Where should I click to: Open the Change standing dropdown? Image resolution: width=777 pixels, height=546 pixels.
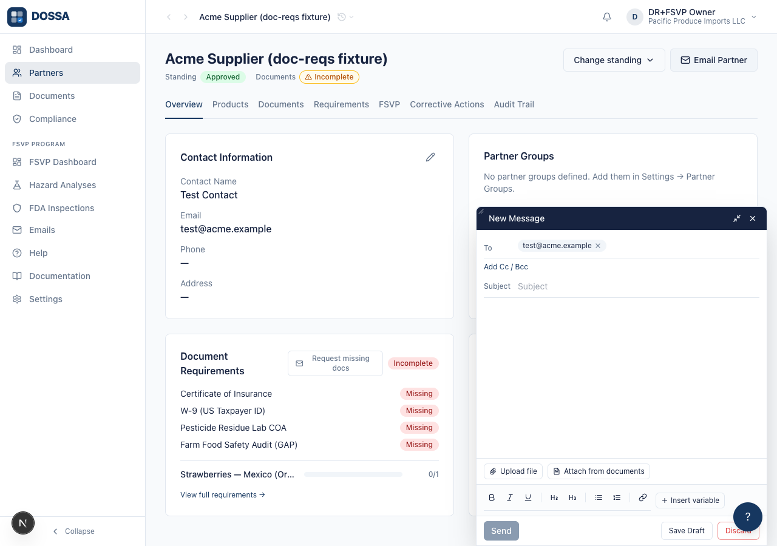pos(614,60)
